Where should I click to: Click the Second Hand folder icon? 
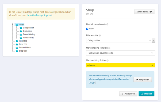tap(17, 48)
